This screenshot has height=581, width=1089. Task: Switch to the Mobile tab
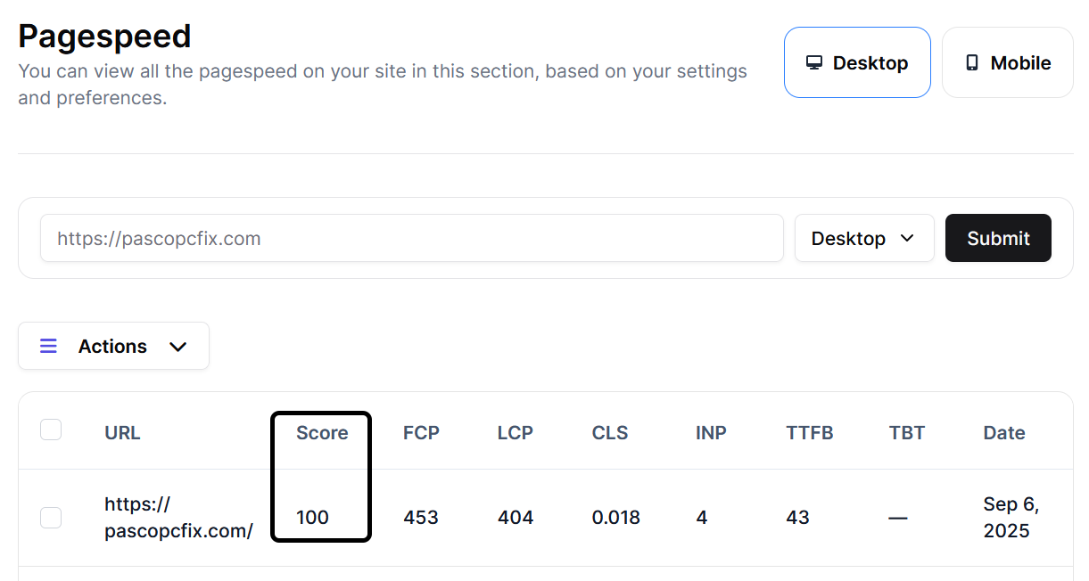pyautogui.click(x=1008, y=62)
